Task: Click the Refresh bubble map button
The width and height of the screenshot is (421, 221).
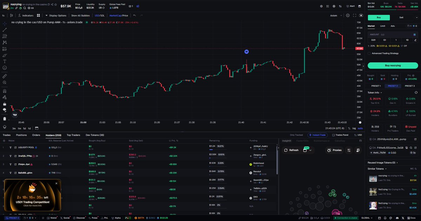Action: (x=291, y=150)
